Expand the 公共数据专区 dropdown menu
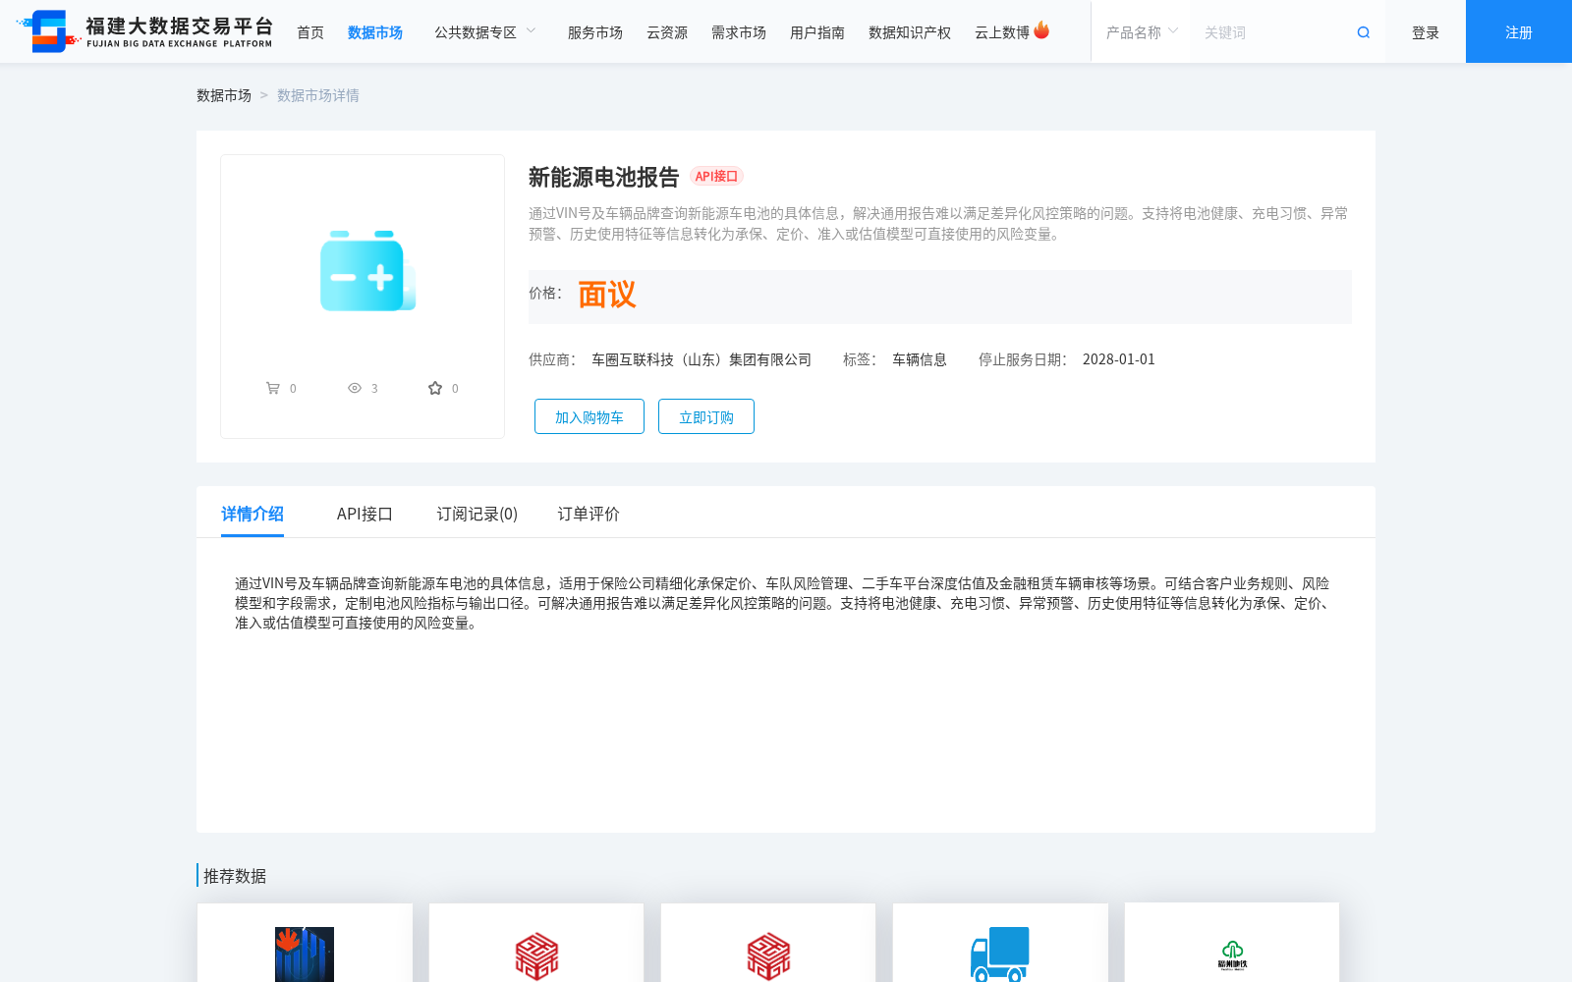This screenshot has width=1572, height=982. point(485,32)
